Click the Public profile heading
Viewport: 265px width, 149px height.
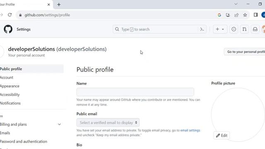pyautogui.click(x=95, y=70)
